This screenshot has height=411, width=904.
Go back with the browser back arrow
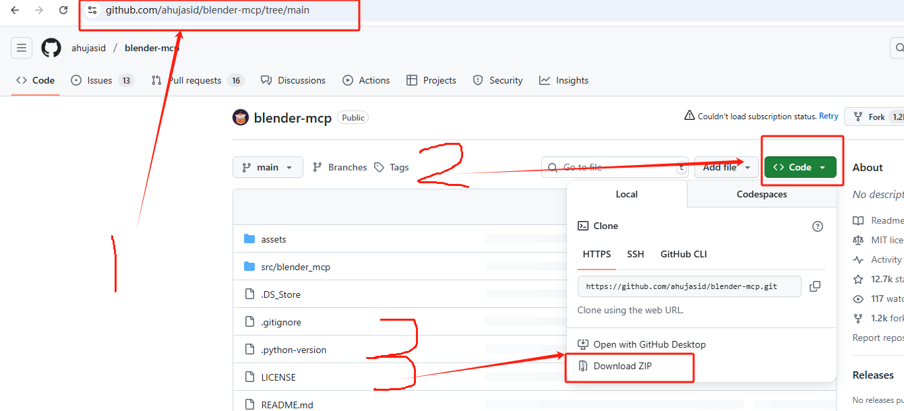point(15,10)
